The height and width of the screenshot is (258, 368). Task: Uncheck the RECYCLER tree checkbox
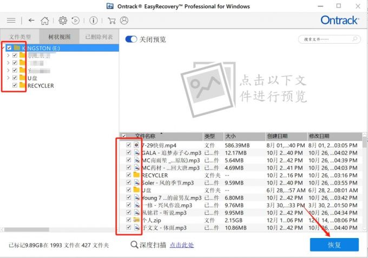[15, 85]
